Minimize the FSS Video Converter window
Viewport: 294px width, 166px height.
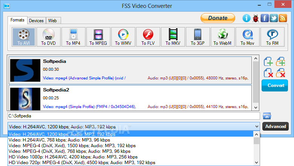coord(259,5)
